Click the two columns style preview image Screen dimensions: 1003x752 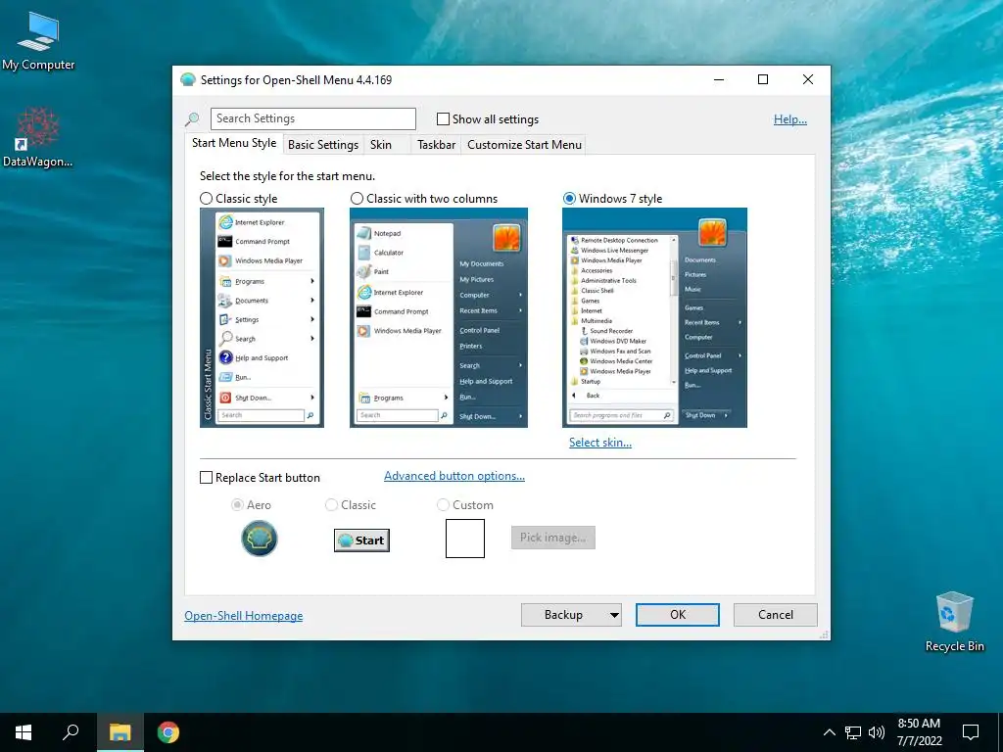coord(439,318)
